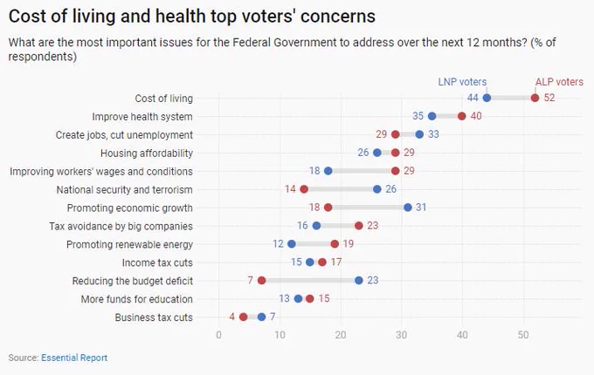Image resolution: width=594 pixels, height=375 pixels.
Task: Click the blue dot for Improve health system
Action: tap(432, 116)
